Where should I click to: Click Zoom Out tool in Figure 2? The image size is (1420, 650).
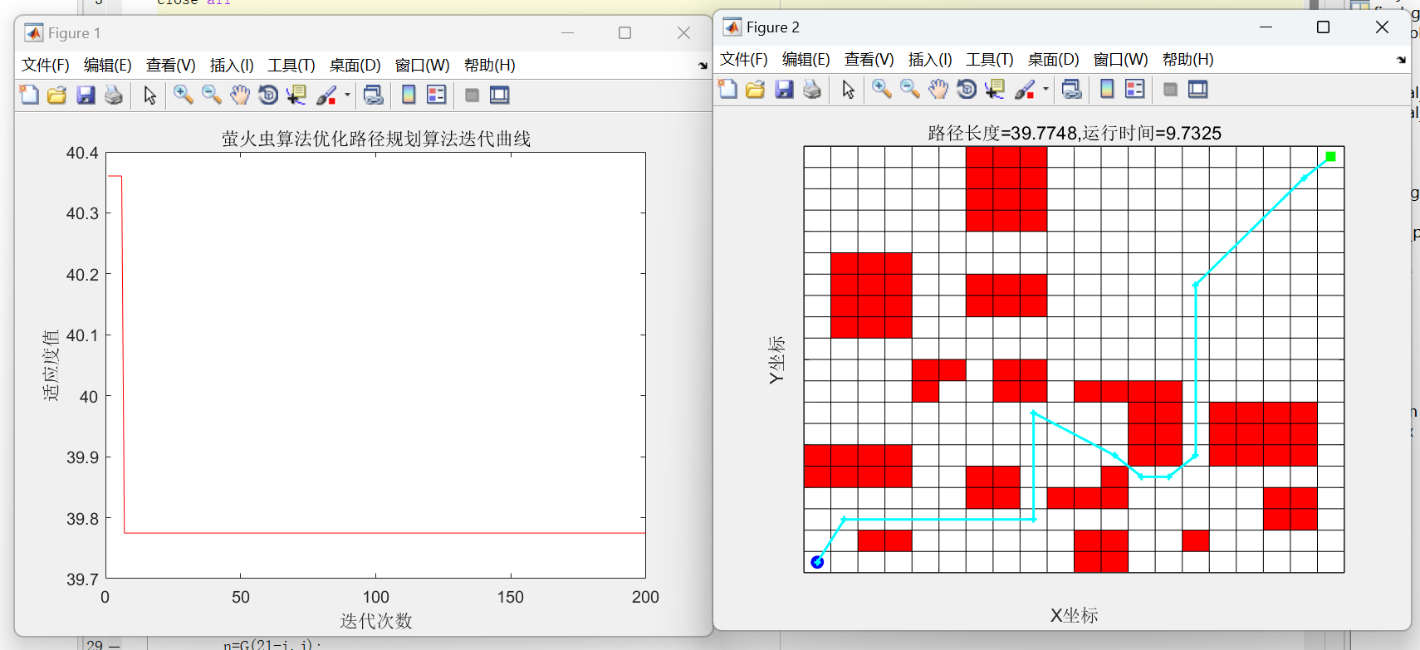[x=910, y=90]
